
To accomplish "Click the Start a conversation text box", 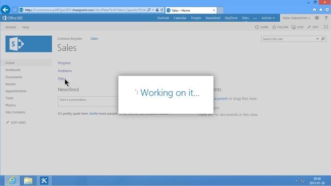I will click(x=88, y=101).
